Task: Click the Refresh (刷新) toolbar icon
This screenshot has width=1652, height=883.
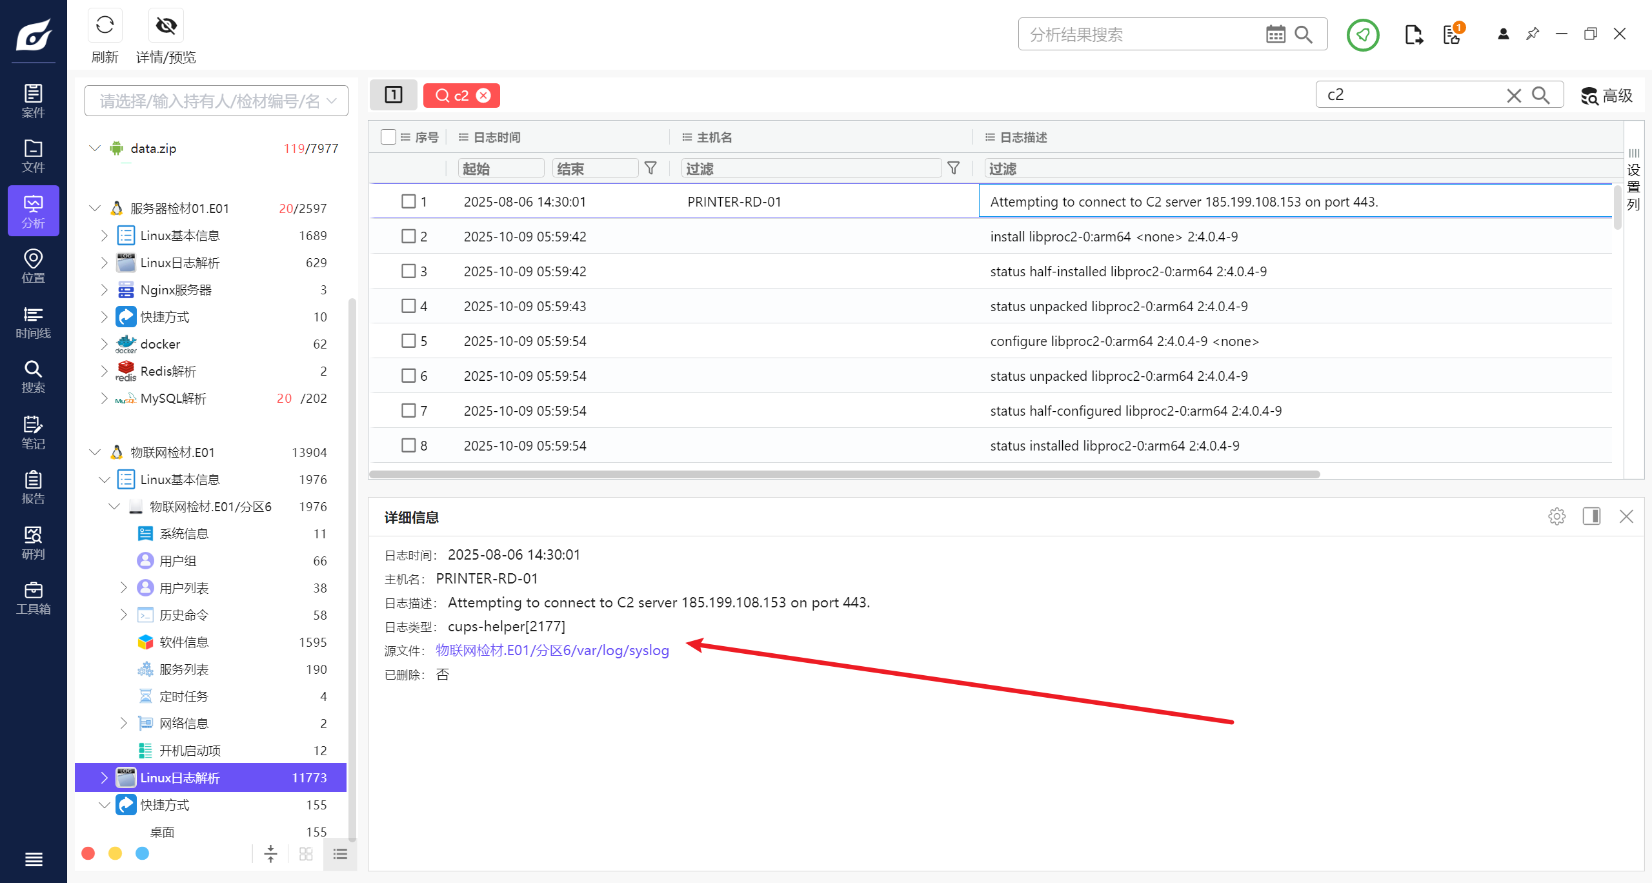Action: (105, 26)
